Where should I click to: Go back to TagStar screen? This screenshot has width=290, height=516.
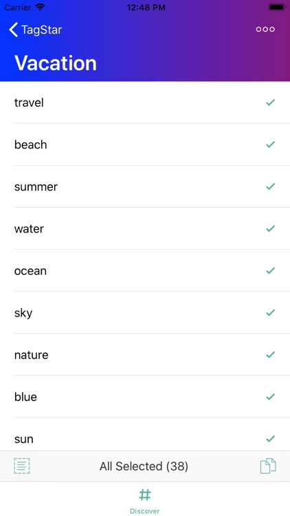36,30
